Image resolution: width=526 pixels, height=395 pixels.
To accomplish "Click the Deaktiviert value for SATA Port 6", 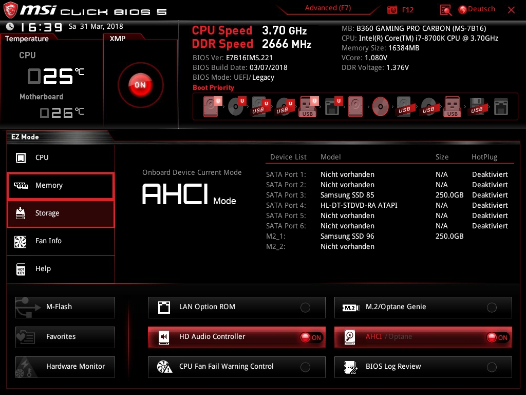I will point(490,226).
